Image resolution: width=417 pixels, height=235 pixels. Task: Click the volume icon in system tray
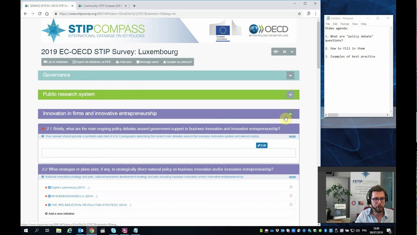[x=357, y=231]
